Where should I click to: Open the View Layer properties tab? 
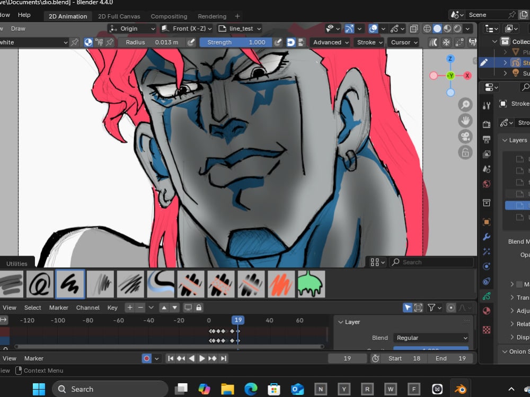487,154
